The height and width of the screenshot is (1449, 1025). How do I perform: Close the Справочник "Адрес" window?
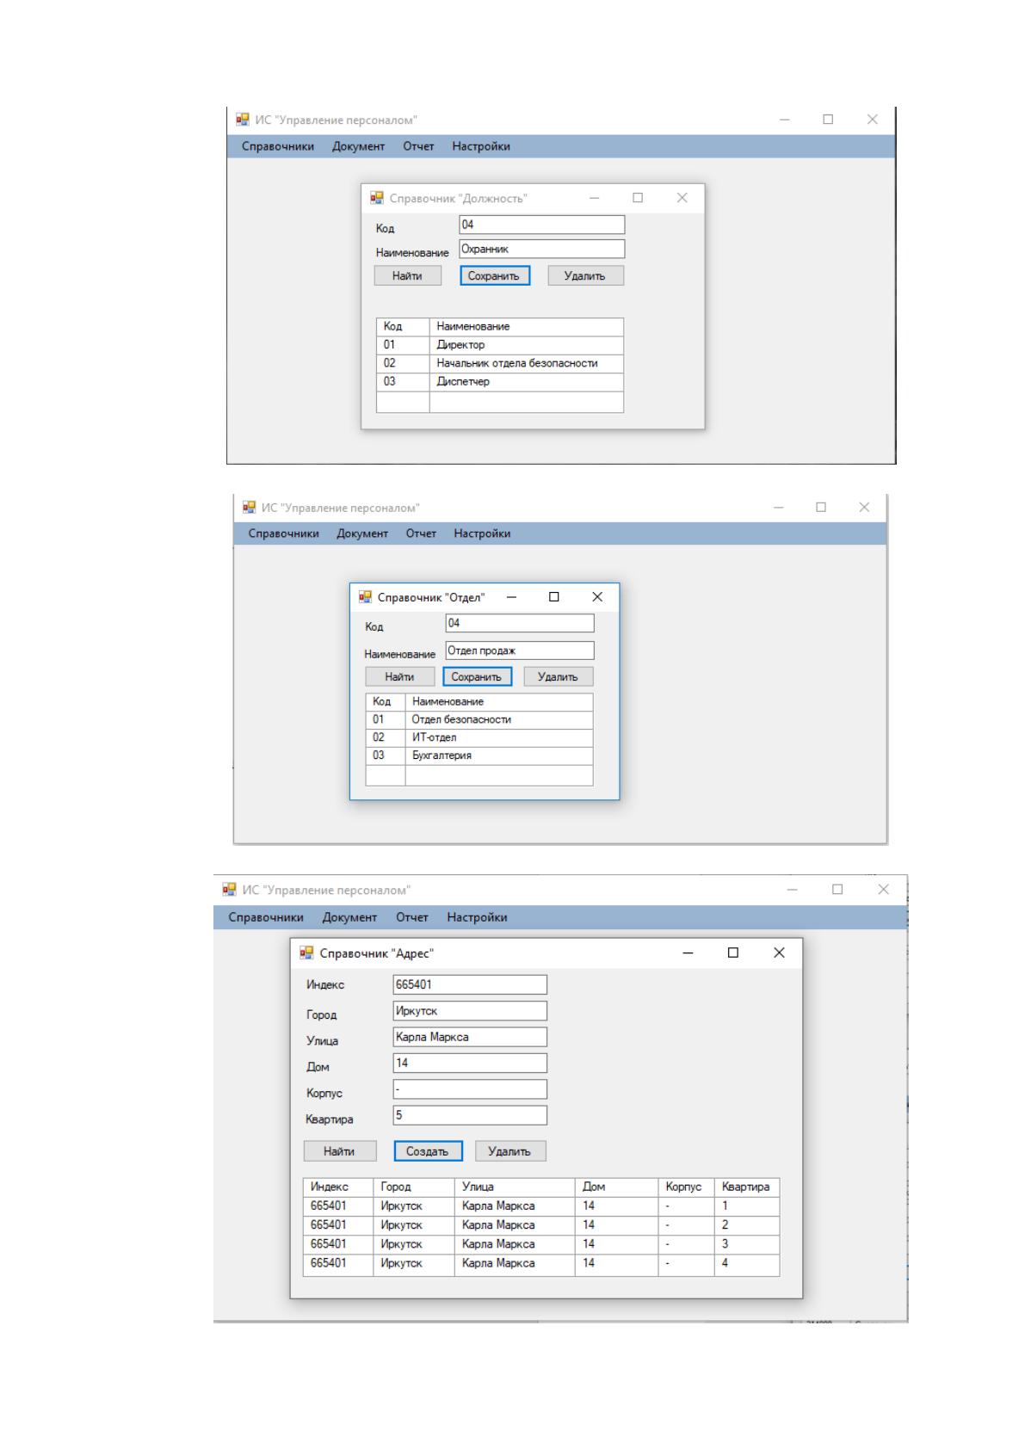(779, 953)
